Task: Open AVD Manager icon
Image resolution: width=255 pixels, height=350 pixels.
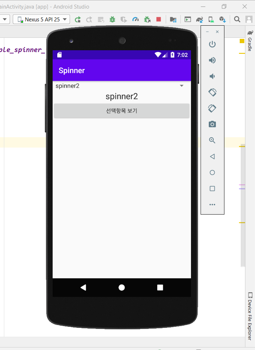Action: coord(211,20)
